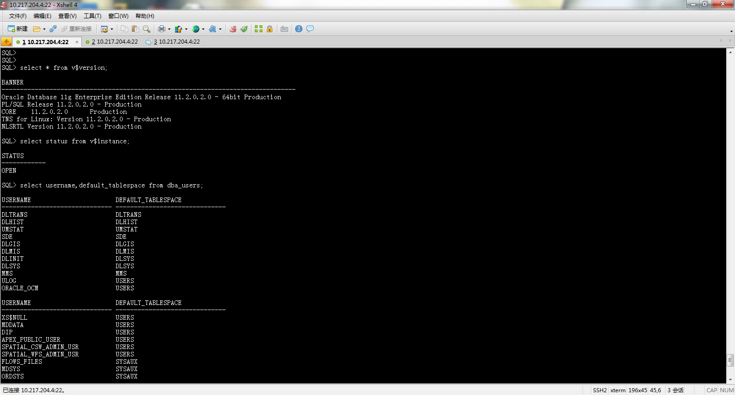735x395 pixels.
Task: Click the Open session folder icon
Action: click(36, 29)
